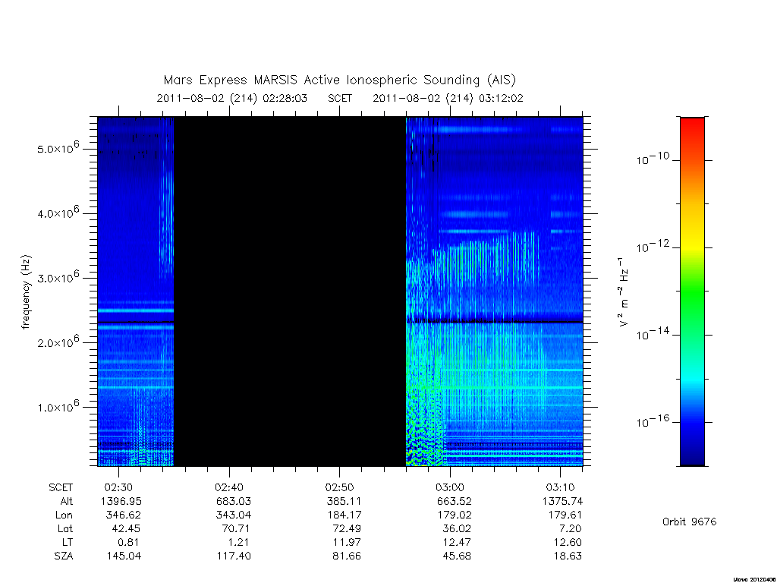Click the 10⁻¹² color scale label
The height and width of the screenshot is (583, 777).
(x=653, y=246)
